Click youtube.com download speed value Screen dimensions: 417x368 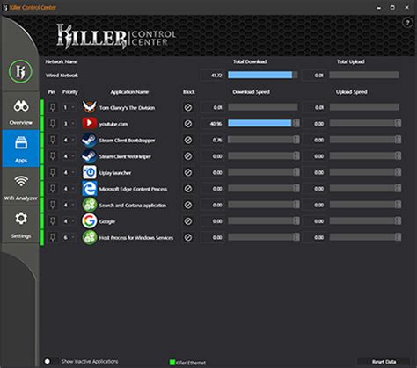click(x=213, y=124)
